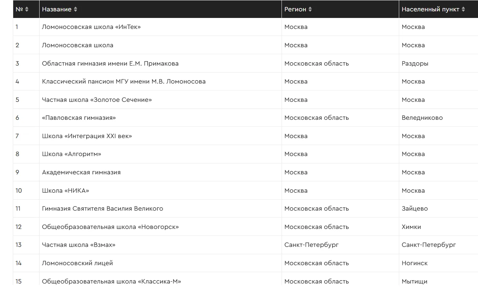Click Академическая гимназия name cell

(x=161, y=172)
